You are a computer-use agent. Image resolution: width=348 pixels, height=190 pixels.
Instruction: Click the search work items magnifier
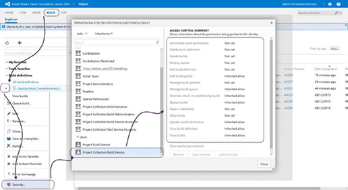click(336, 13)
